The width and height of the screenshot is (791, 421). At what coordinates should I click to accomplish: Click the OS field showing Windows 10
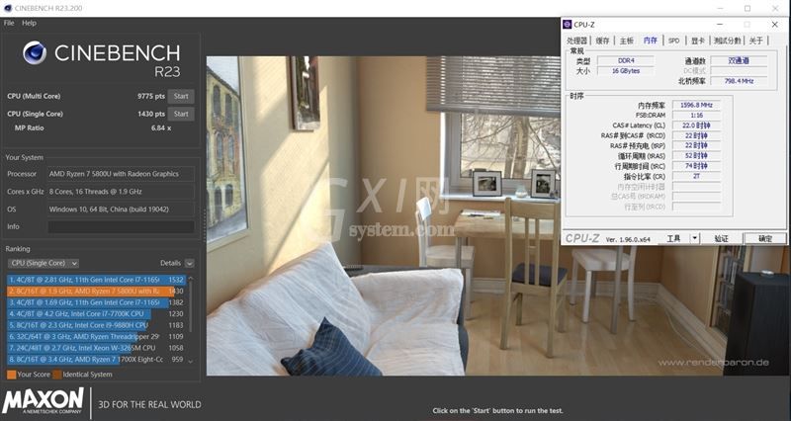click(x=121, y=210)
